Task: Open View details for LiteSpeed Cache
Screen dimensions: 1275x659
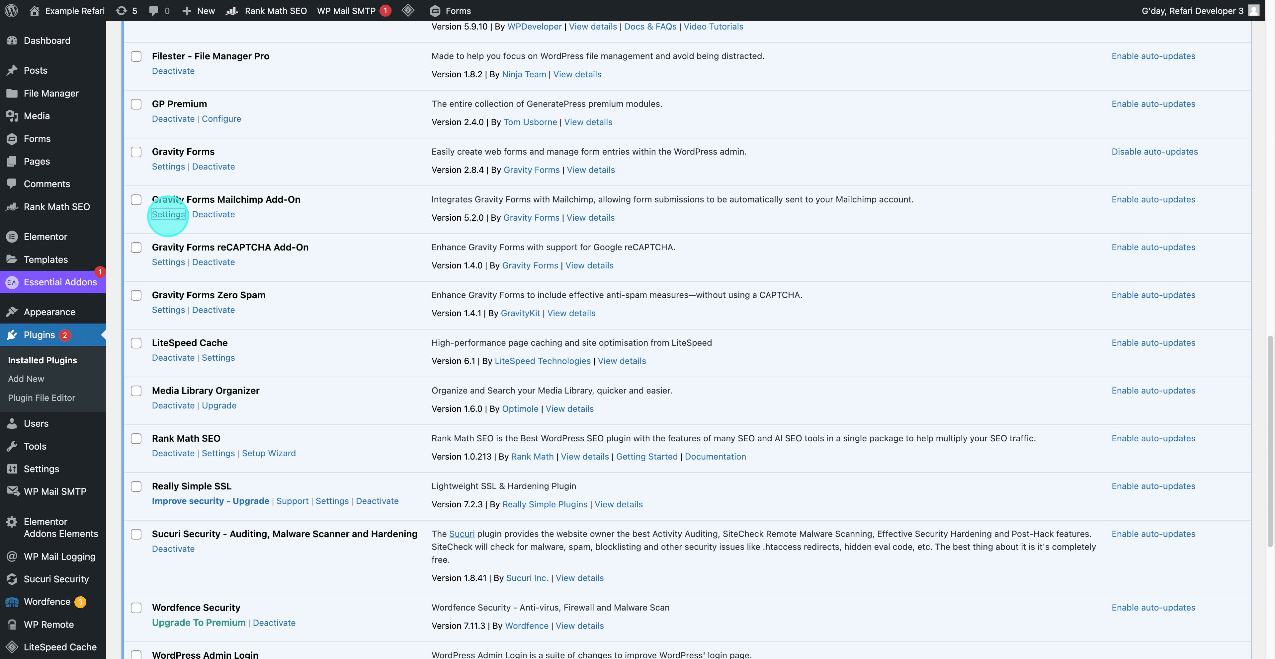Action: [622, 361]
